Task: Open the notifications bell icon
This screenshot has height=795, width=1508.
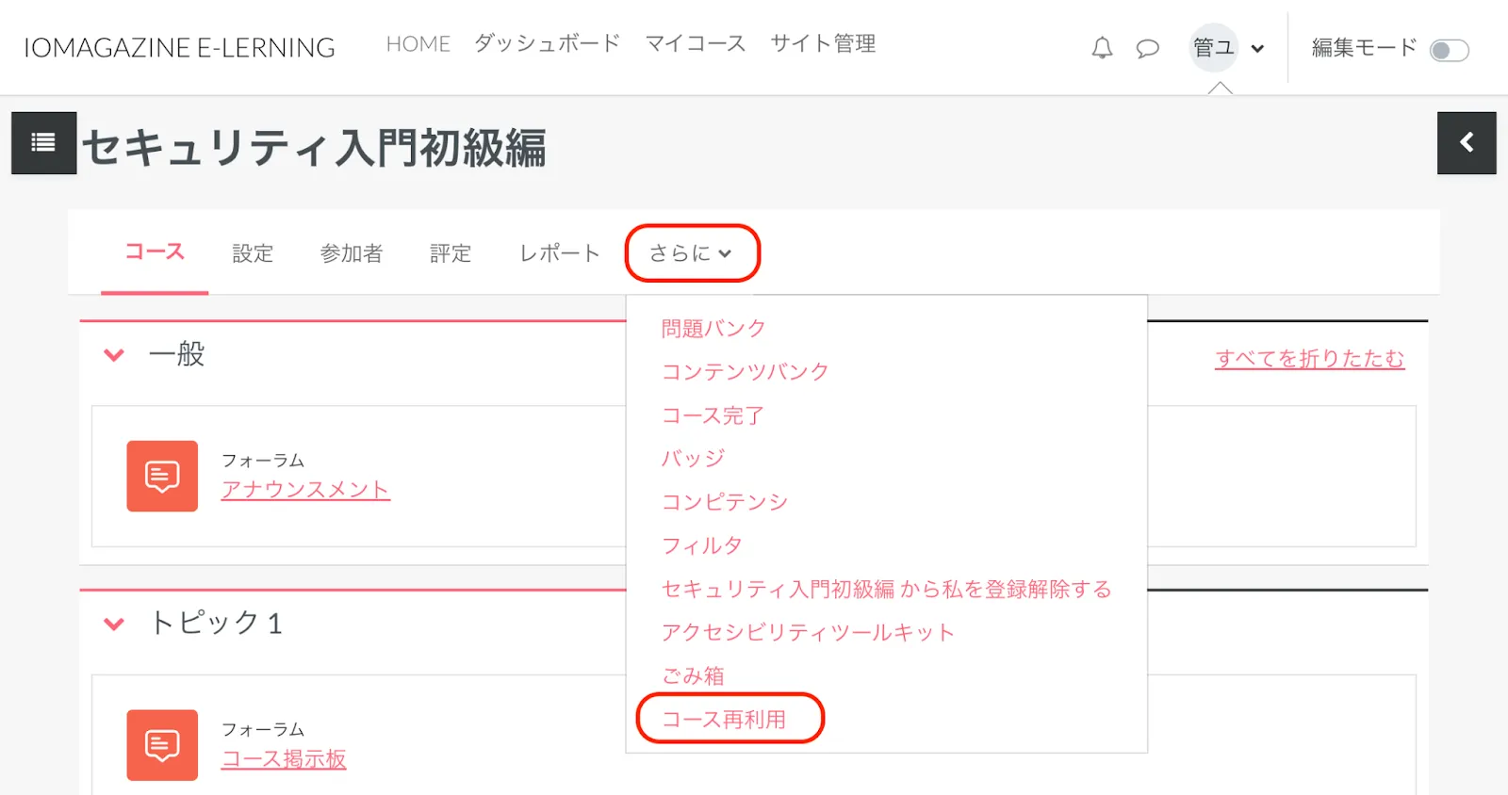Action: click(x=1102, y=48)
